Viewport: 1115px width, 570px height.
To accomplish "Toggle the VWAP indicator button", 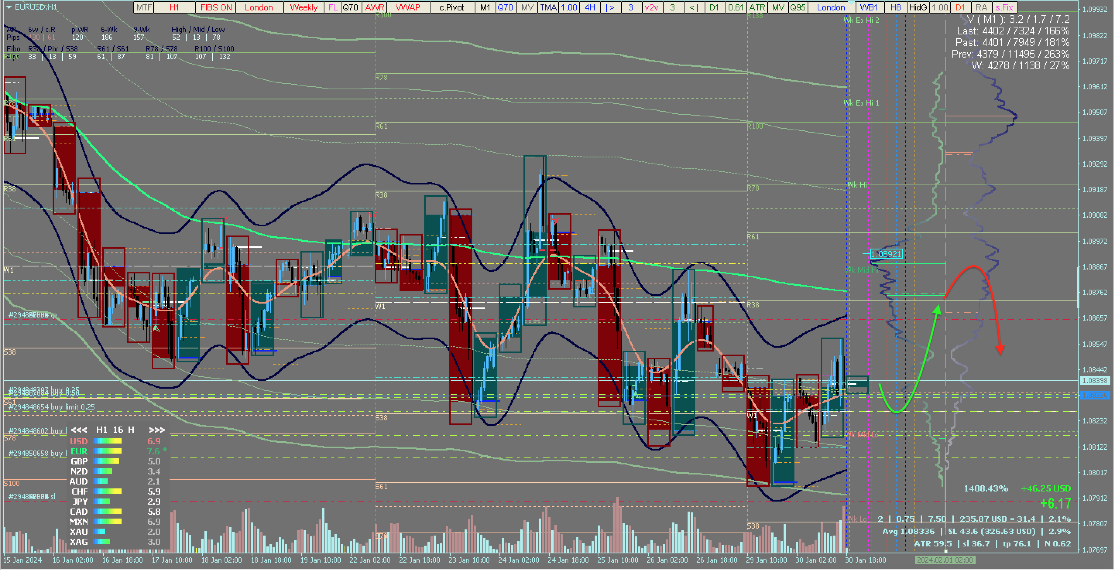I will 408,7.
